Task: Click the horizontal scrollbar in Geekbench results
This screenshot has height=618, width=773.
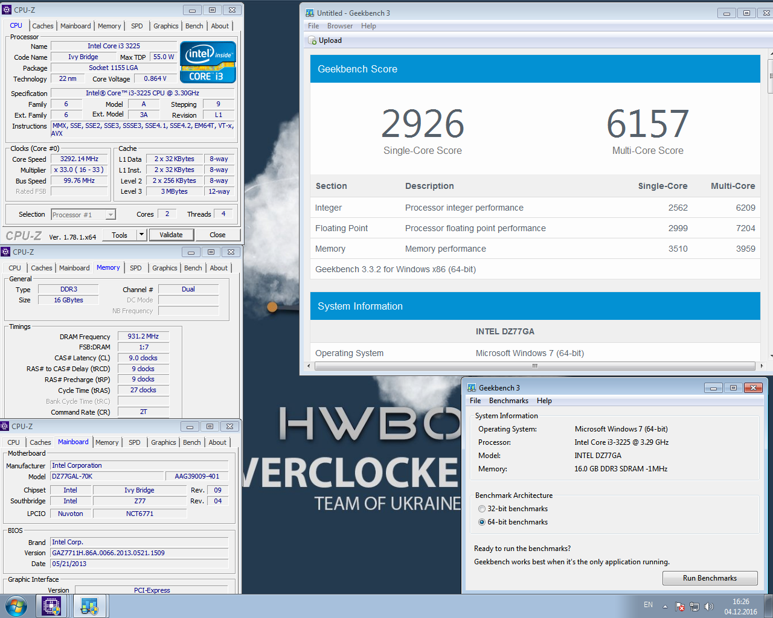Action: point(534,366)
